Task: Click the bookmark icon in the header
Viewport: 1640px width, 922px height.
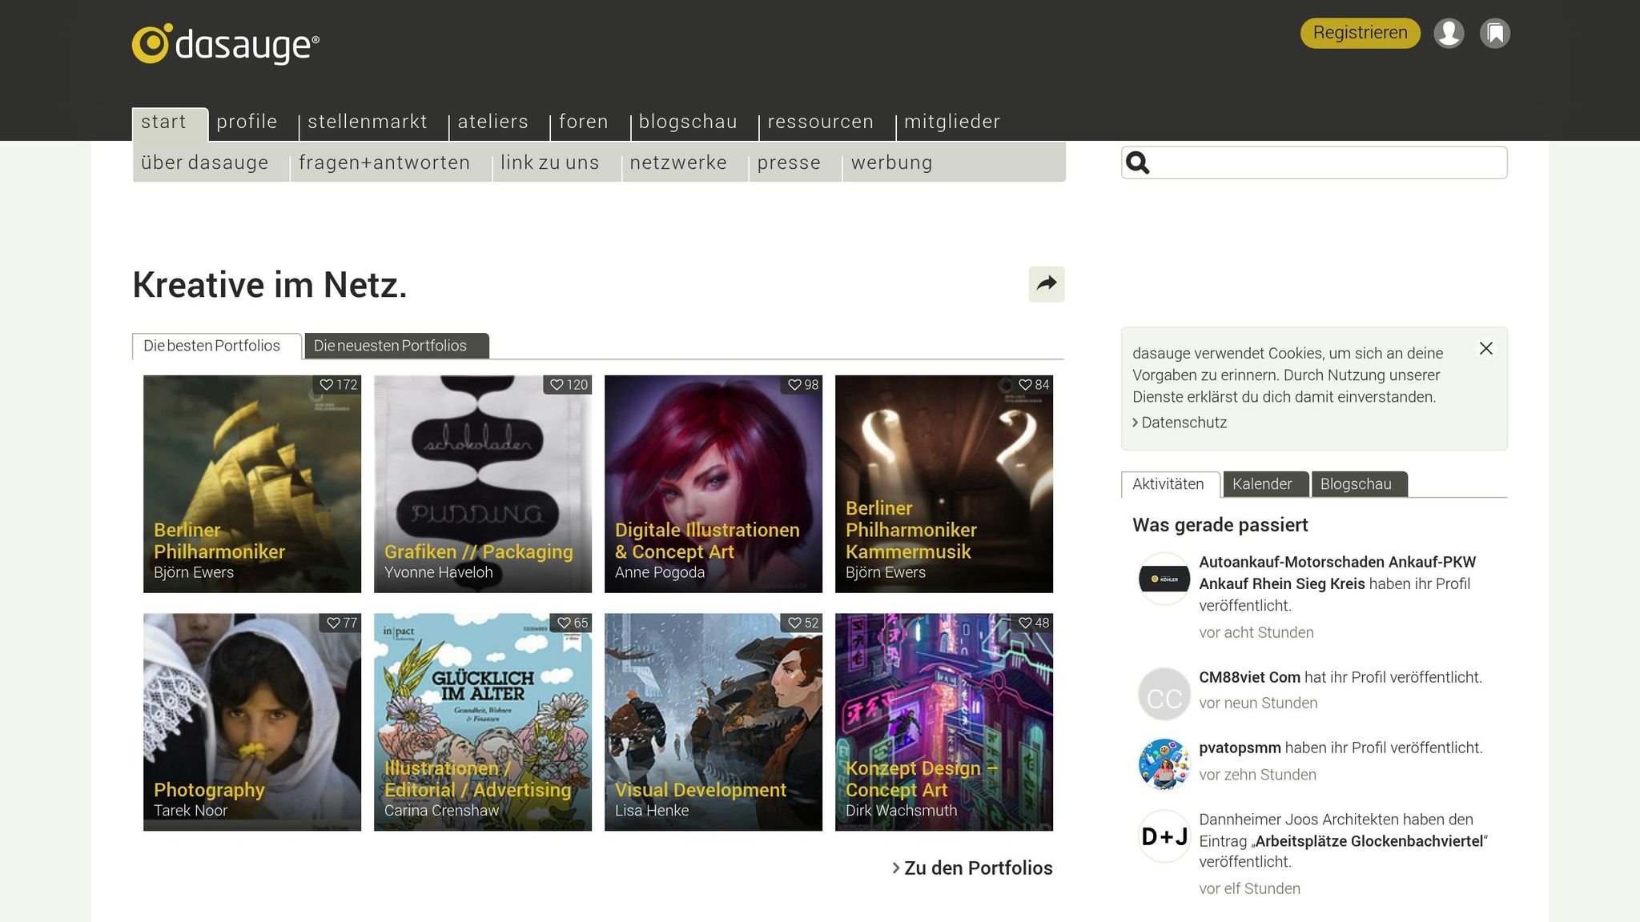Action: click(1496, 33)
